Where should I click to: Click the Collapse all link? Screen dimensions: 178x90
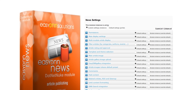[167, 28]
